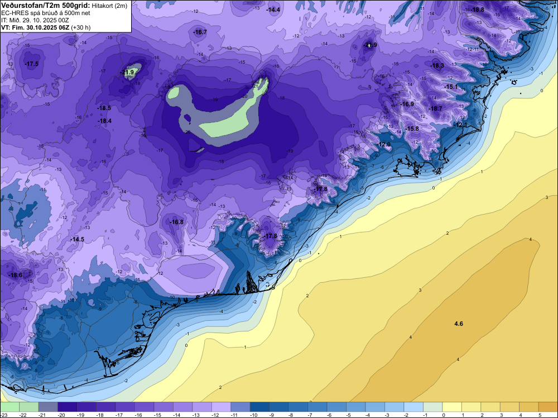Select the pale yellow legend swatch labeled 0
This screenshot has height=418, width=558.
[x=451, y=407]
